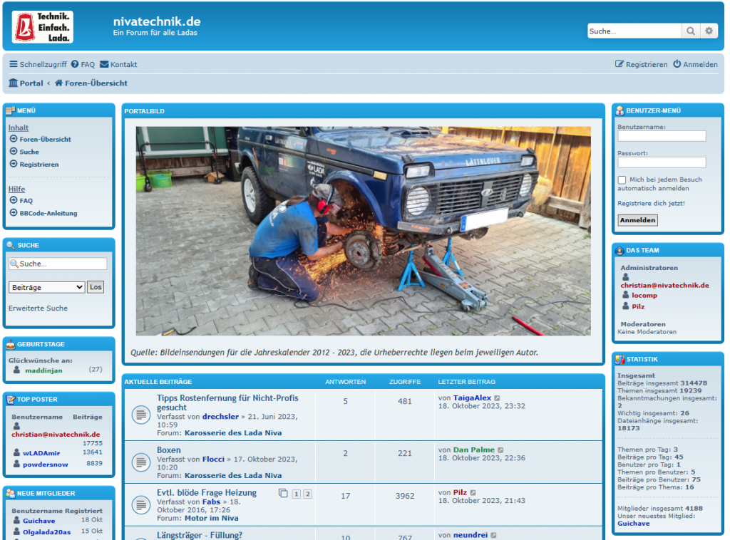The image size is (730, 540).
Task: Open FAQ under Hilfe in sidebar
Action: pos(26,200)
